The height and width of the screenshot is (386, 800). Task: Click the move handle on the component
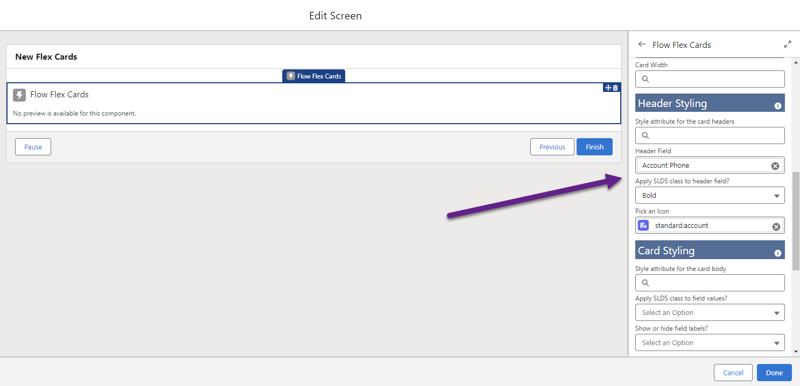coord(608,88)
